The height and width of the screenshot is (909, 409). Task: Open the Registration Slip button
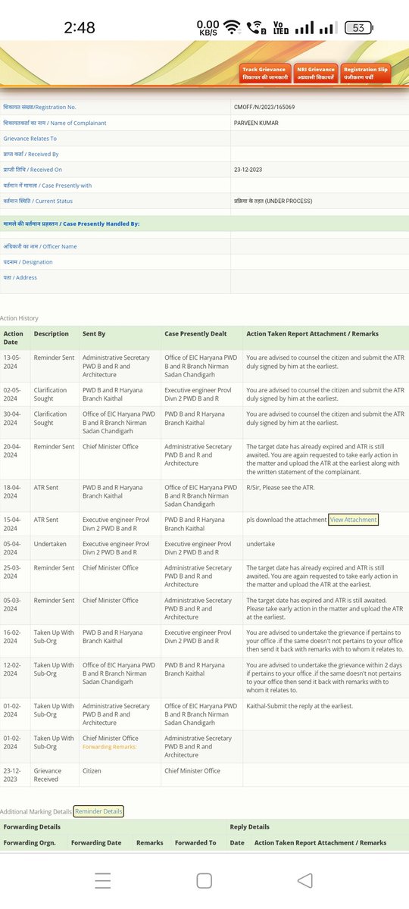(366, 73)
